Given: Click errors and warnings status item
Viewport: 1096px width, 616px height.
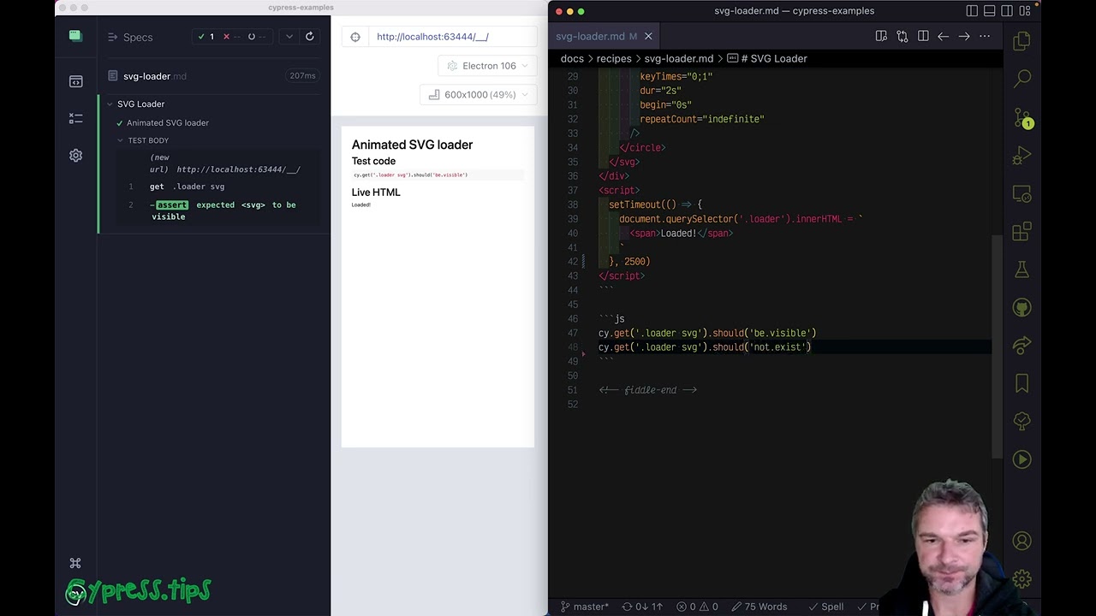Looking at the screenshot, I should tap(697, 607).
